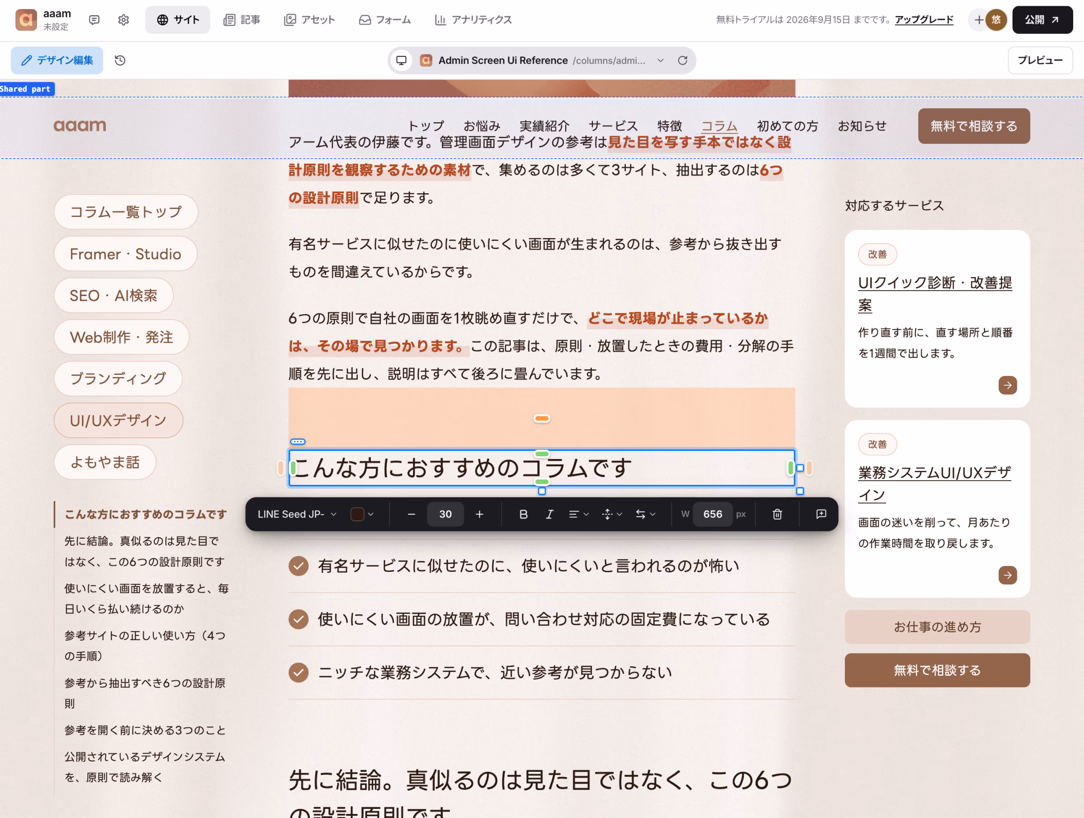Toggle italic in text toolbar
This screenshot has width=1084, height=818.
click(x=549, y=514)
